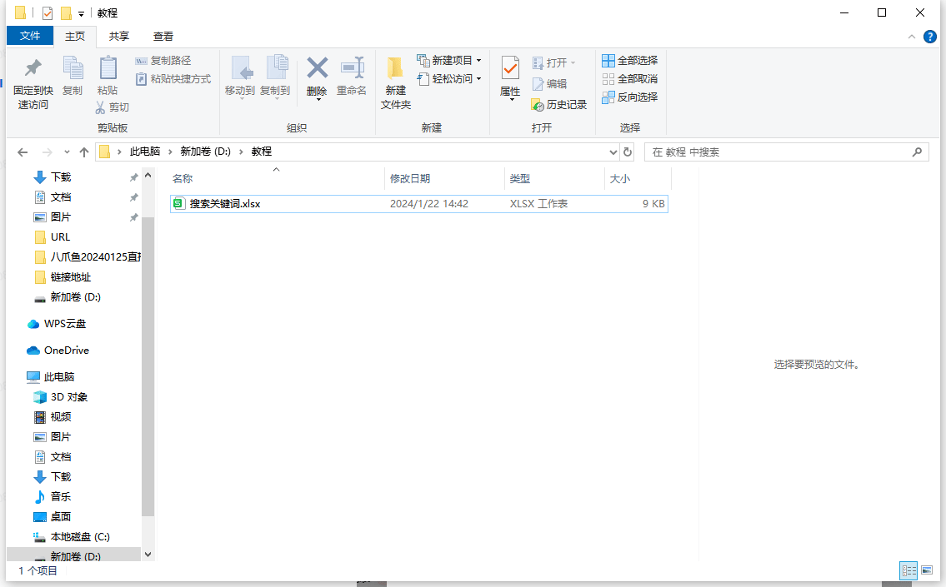Open the 链接地址 folder in the sidebar
Image resolution: width=946 pixels, height=587 pixels.
pos(70,277)
